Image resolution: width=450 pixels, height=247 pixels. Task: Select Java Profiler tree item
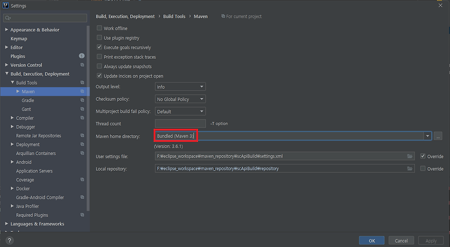point(27,206)
